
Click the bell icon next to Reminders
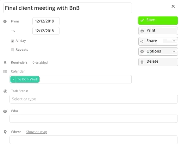5,62
